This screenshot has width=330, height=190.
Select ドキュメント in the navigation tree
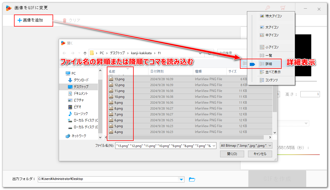coord(78,94)
